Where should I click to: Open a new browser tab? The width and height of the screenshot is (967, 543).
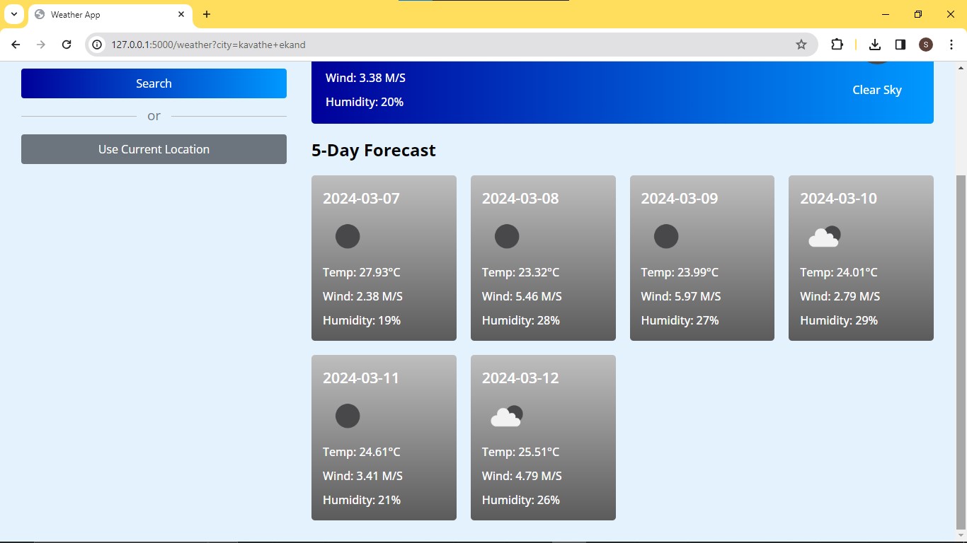(x=207, y=14)
